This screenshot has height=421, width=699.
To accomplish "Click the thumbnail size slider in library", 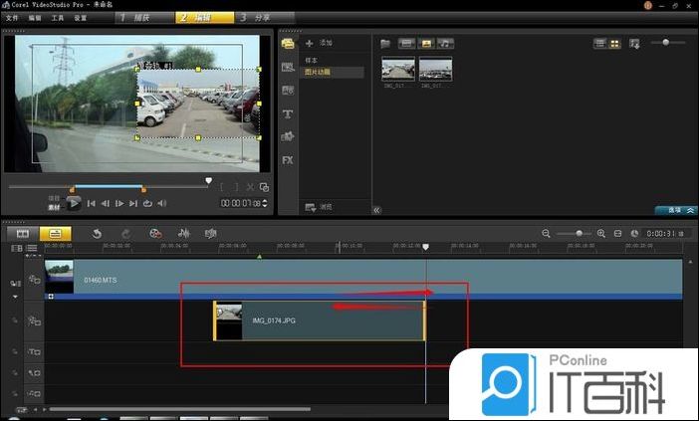I will 665,43.
